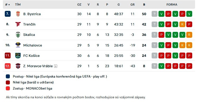Click the OZ matches played column header
Screen dimensions: 198x102
tap(79, 5)
